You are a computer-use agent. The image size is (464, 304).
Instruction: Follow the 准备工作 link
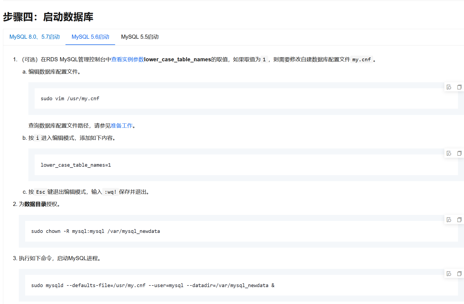click(x=121, y=126)
